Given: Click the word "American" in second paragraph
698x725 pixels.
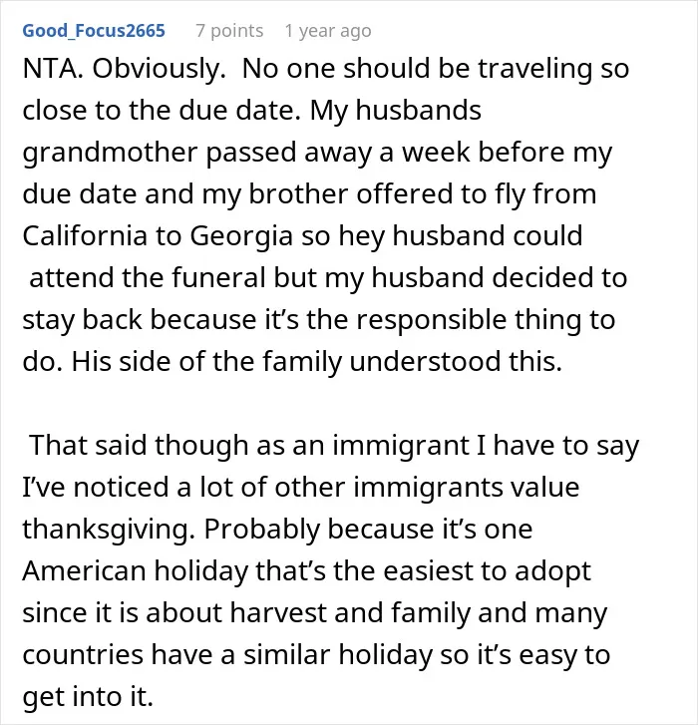Looking at the screenshot, I should [x=84, y=571].
